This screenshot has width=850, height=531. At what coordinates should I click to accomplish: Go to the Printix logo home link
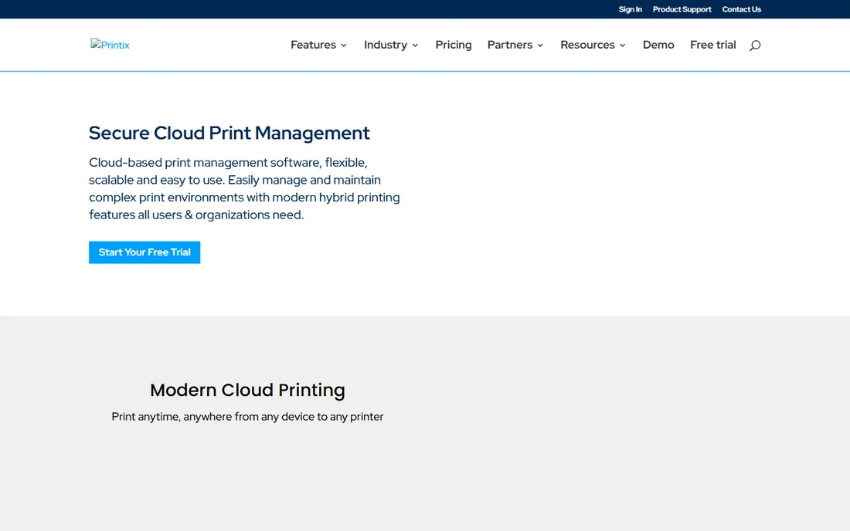tap(110, 45)
